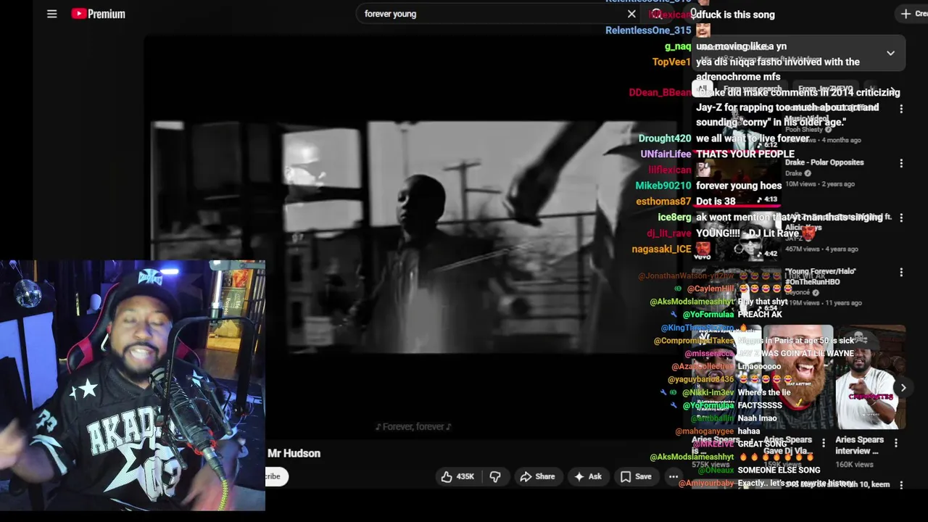Open more actions three-dot button beside Save
Screen dimensions: 928x522
click(x=674, y=476)
